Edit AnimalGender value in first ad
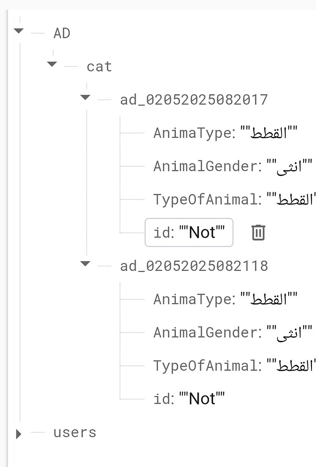333x467 pixels. (289, 166)
